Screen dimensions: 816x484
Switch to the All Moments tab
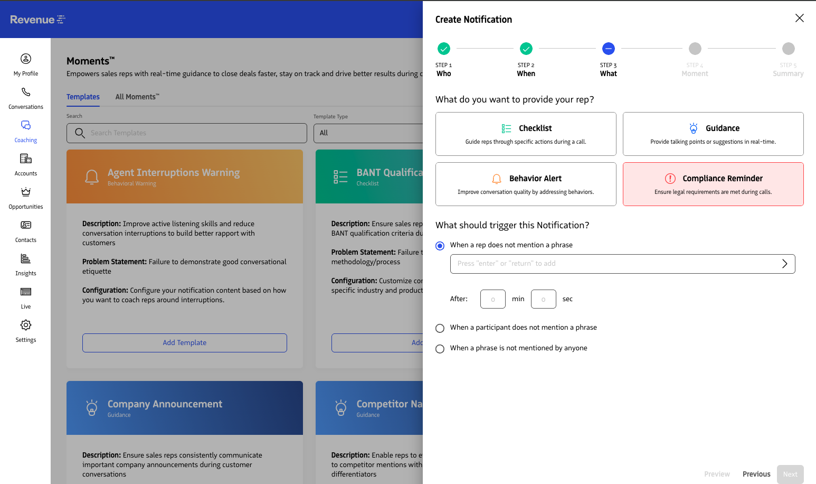pos(137,97)
